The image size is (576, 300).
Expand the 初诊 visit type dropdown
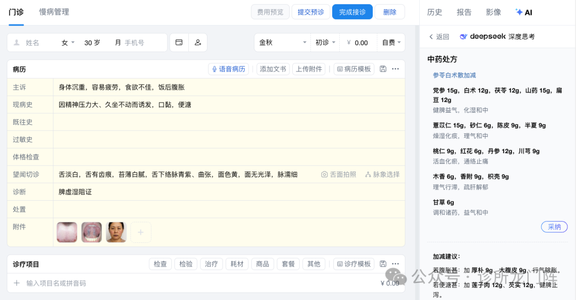325,43
